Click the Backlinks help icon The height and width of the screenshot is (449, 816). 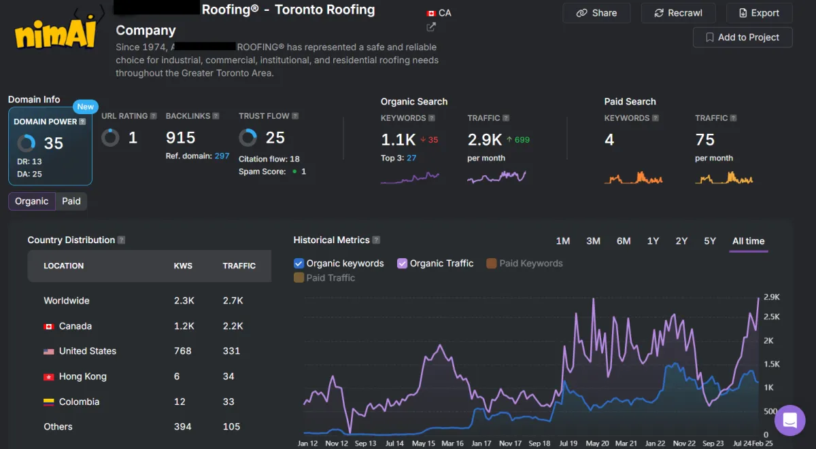tap(216, 116)
